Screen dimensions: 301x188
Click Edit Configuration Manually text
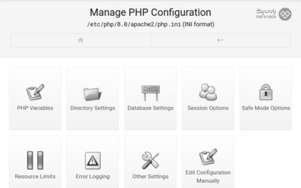208,176
